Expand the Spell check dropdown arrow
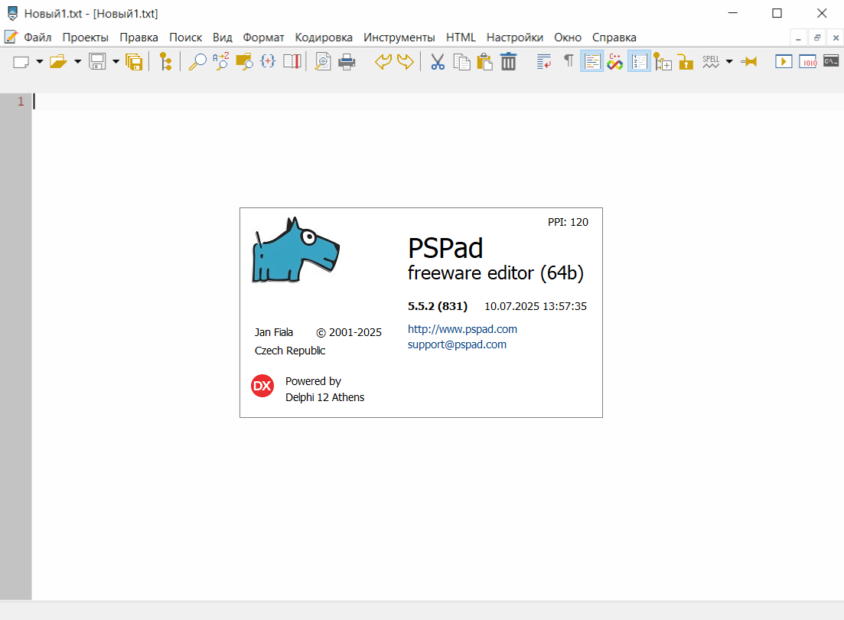 point(729,62)
